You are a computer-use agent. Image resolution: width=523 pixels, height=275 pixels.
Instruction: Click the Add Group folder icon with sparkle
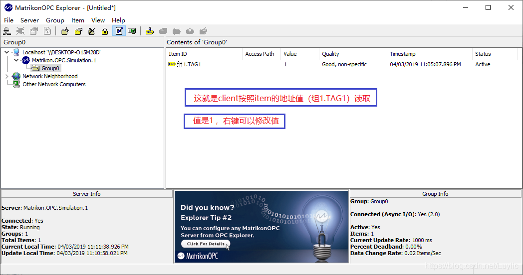pos(65,31)
